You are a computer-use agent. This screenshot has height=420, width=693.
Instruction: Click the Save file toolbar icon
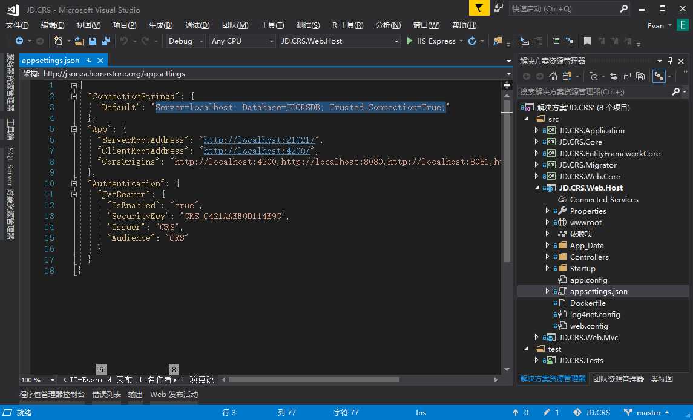93,41
